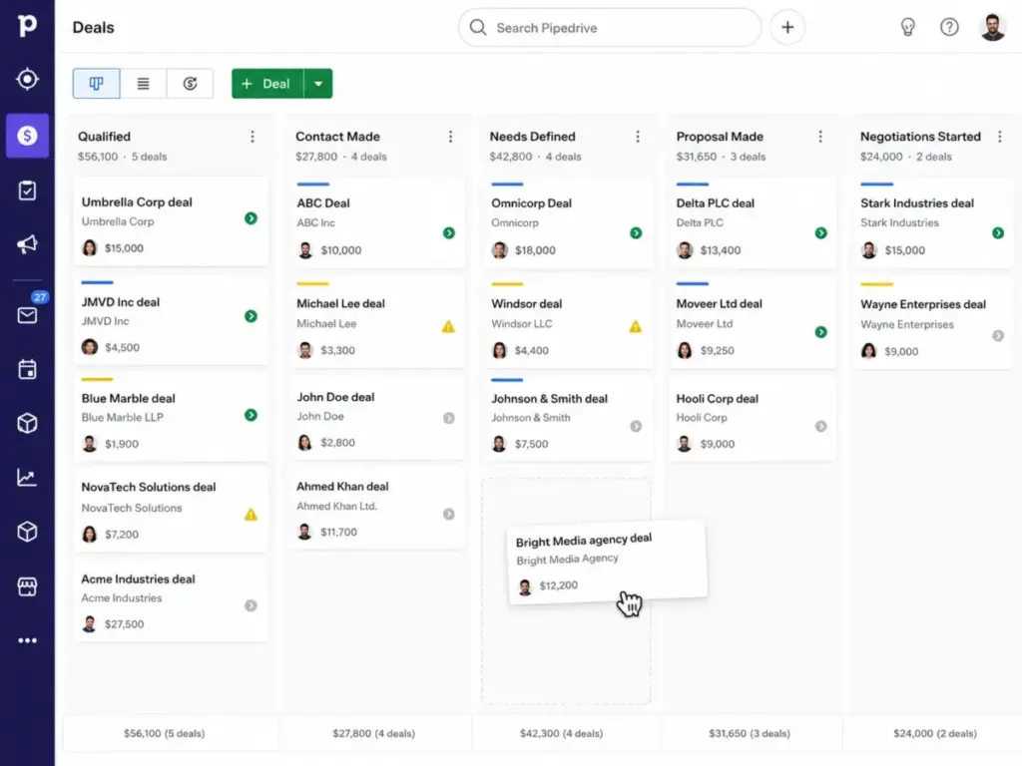This screenshot has width=1022, height=766.
Task: Open the Campaigns megaphone icon
Action: (x=27, y=244)
